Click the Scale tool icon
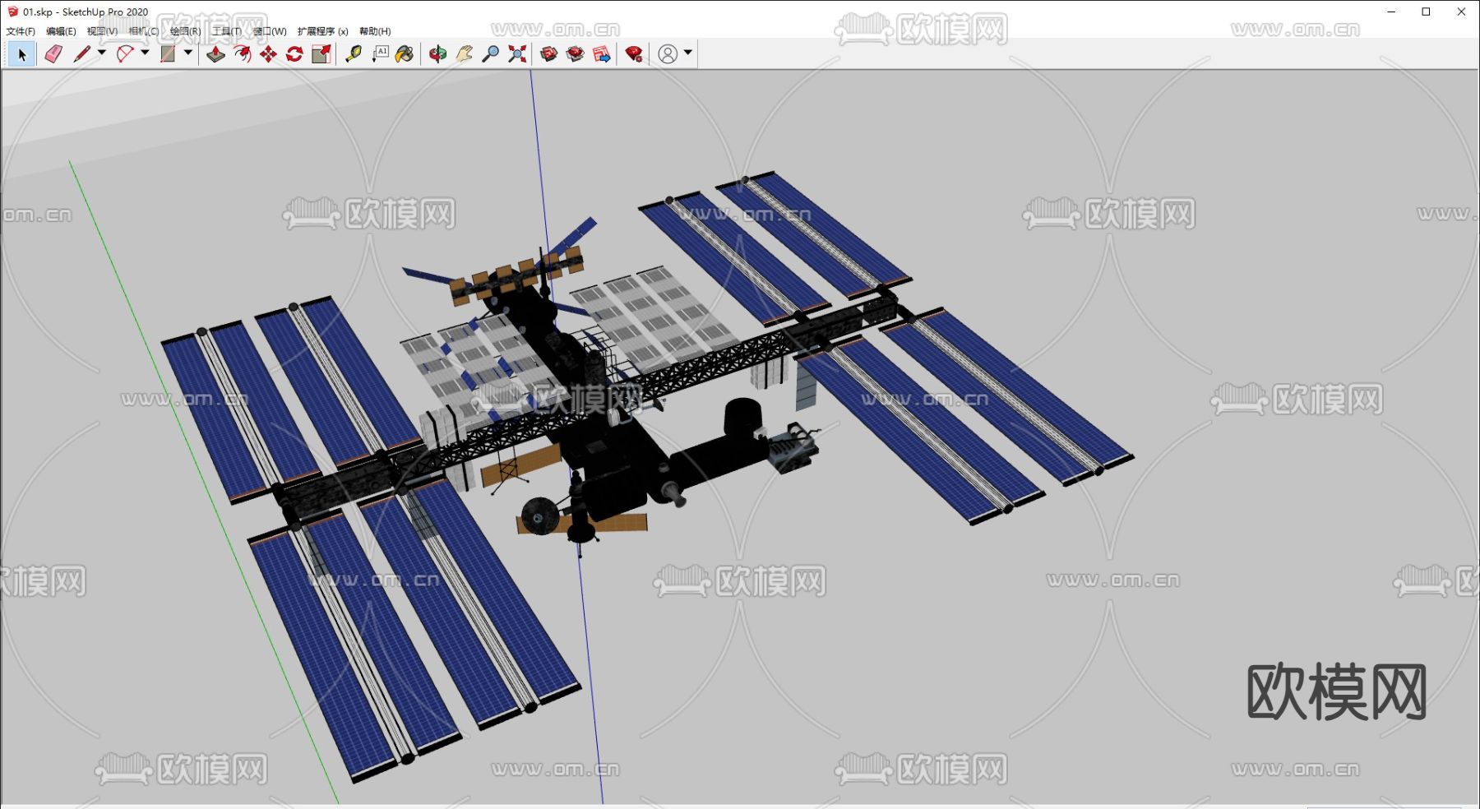Viewport: 1480px width, 809px height. 321,54
